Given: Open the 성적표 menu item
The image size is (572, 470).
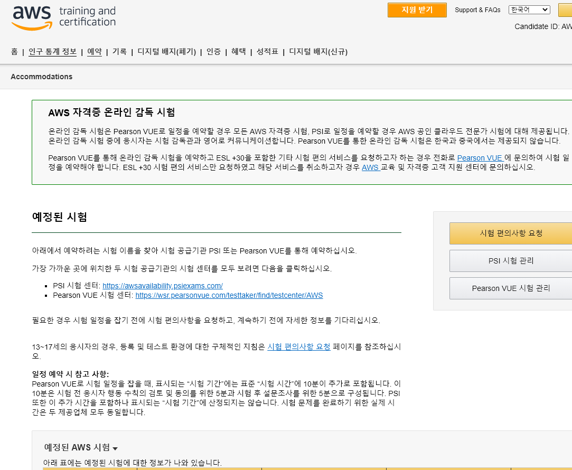Looking at the screenshot, I should pyautogui.click(x=267, y=52).
